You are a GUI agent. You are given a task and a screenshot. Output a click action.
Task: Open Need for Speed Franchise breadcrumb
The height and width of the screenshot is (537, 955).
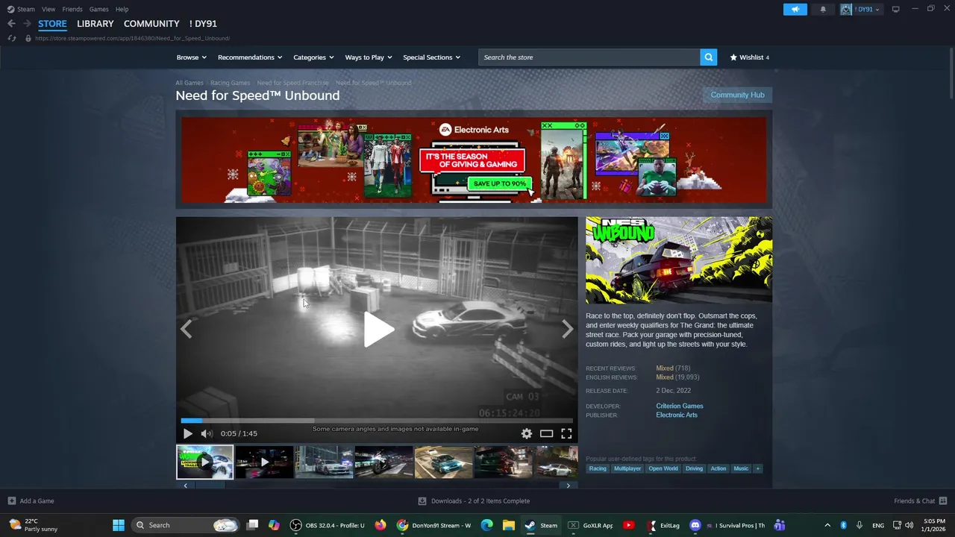pos(292,83)
